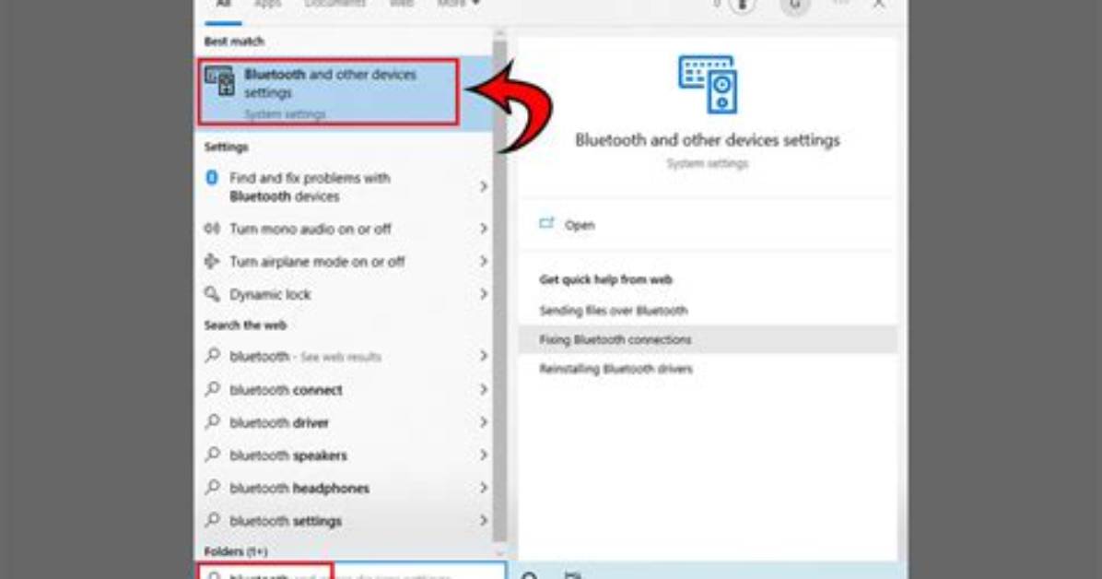Expand arrow for Dynamic lock
This screenshot has width=1102, height=579.
click(484, 294)
